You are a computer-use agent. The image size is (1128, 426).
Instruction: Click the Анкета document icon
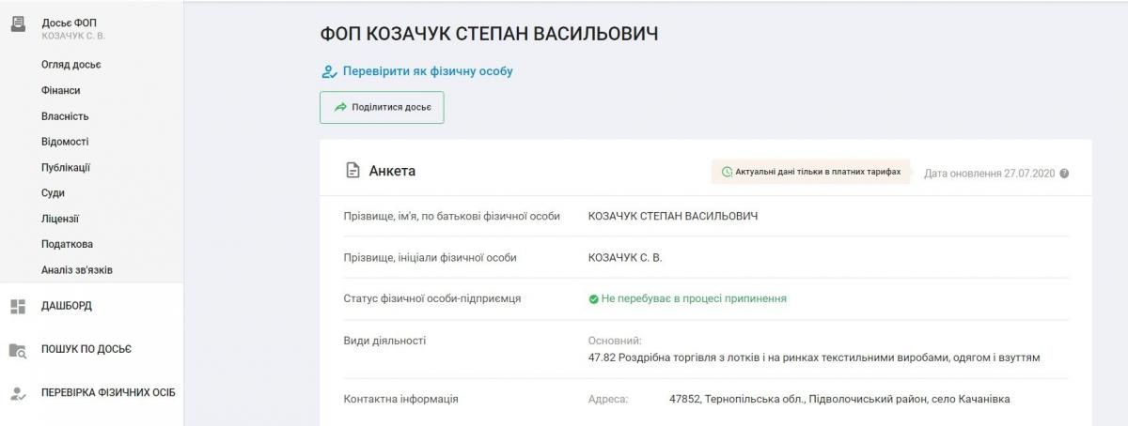pyautogui.click(x=353, y=171)
